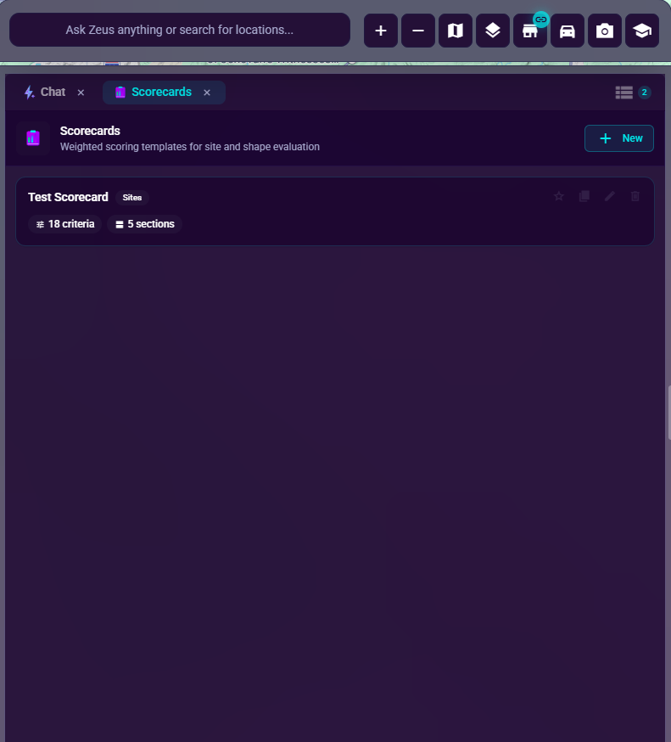Viewport: 671px width, 742px height.
Task: Open the graduation cap learning icon
Action: coord(642,31)
